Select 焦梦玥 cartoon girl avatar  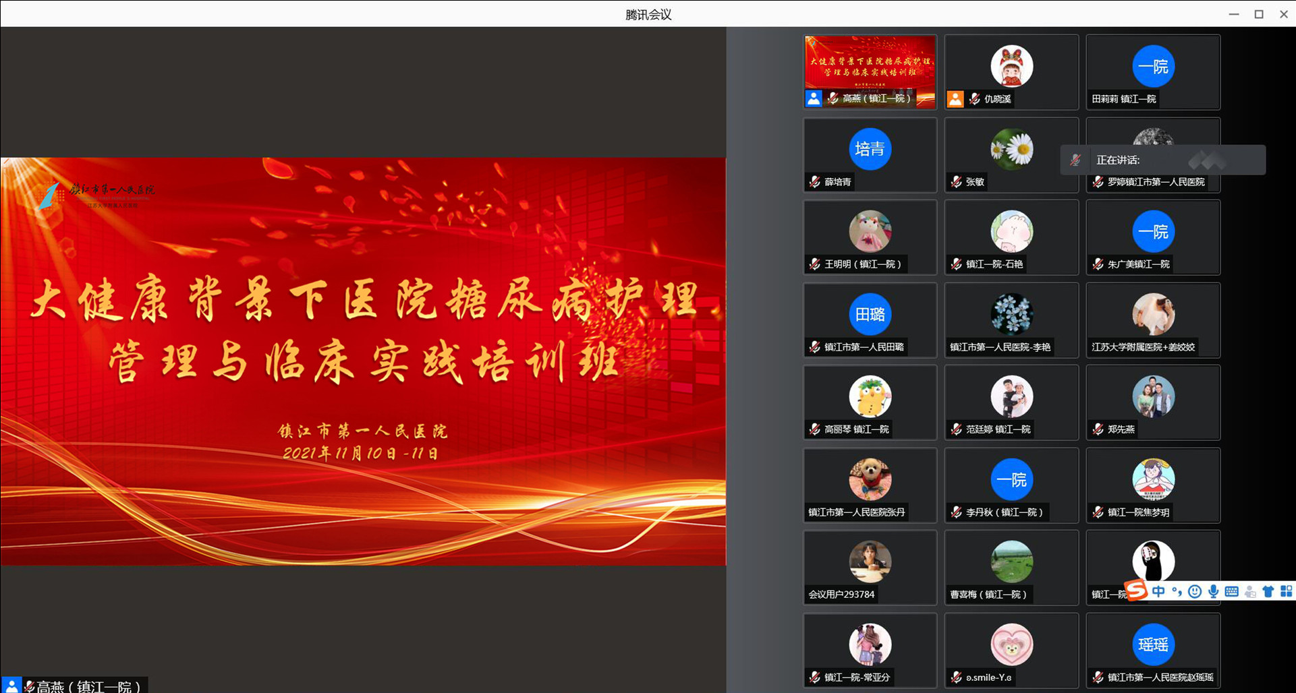(x=1153, y=479)
